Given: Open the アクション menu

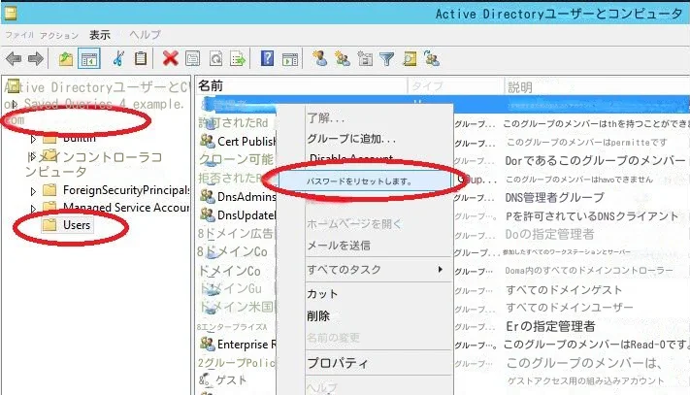Looking at the screenshot, I should click(59, 35).
